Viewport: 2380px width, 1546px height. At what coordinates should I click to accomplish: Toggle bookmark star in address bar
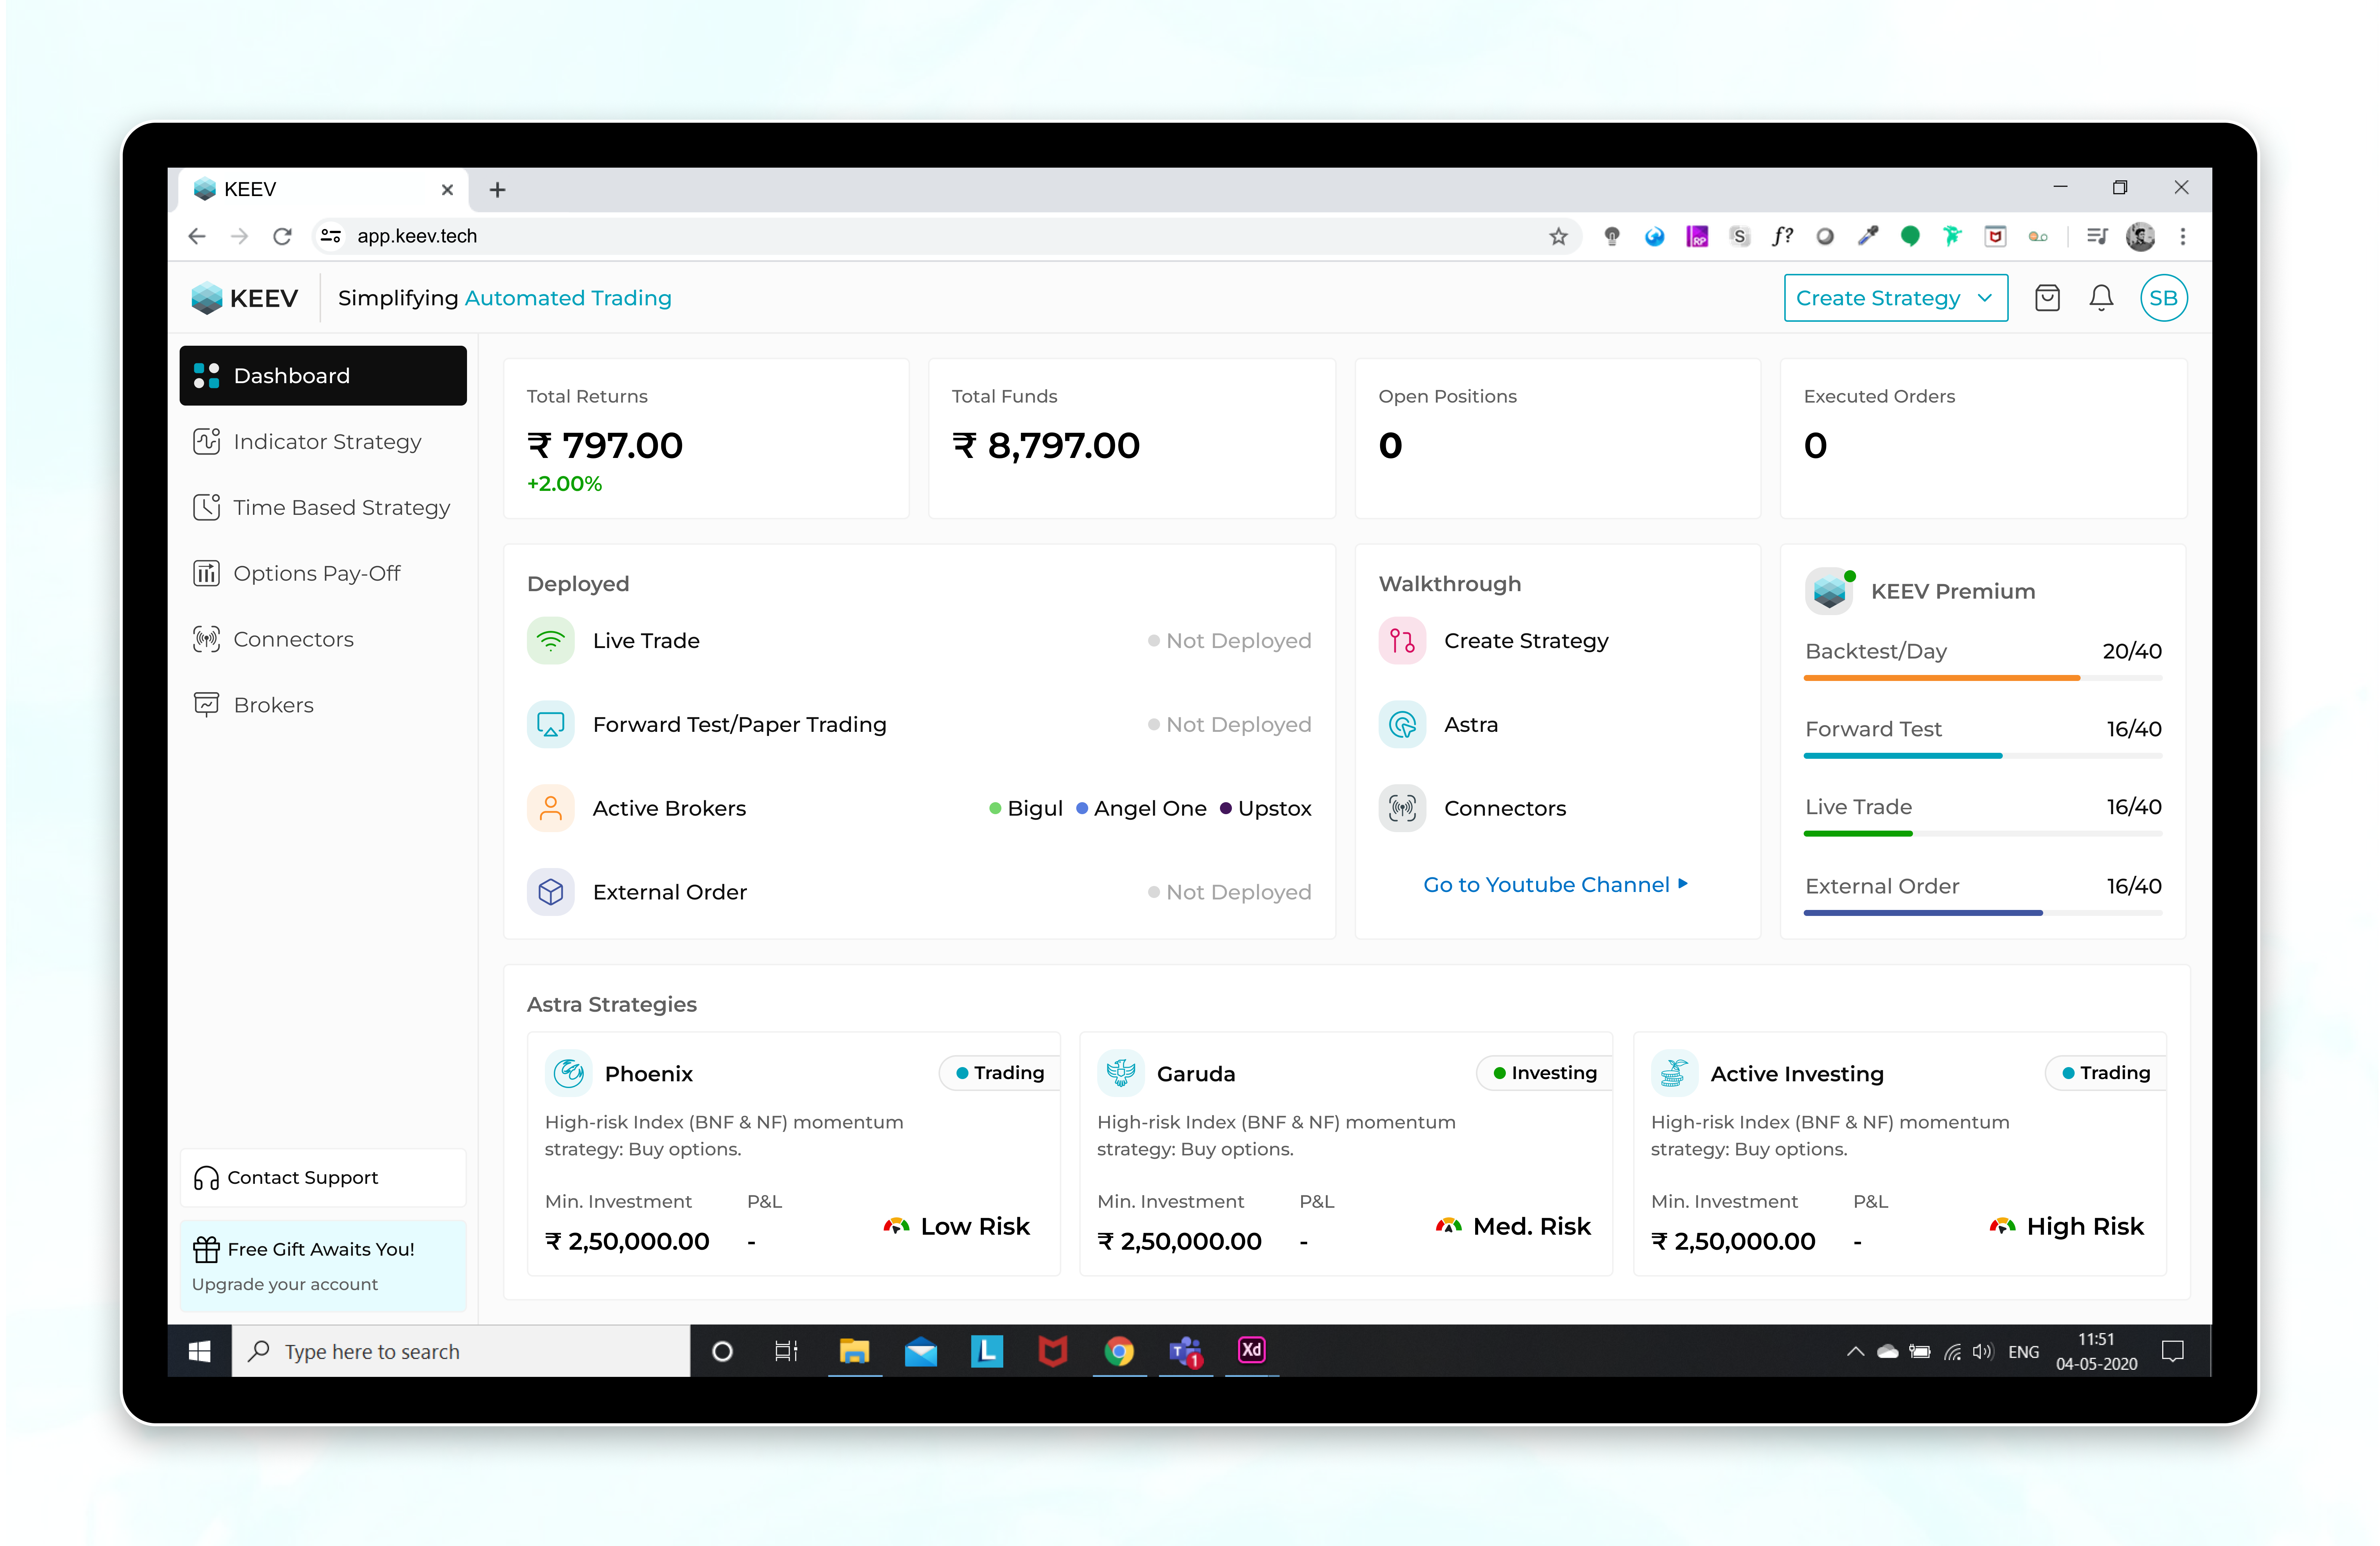1557,236
